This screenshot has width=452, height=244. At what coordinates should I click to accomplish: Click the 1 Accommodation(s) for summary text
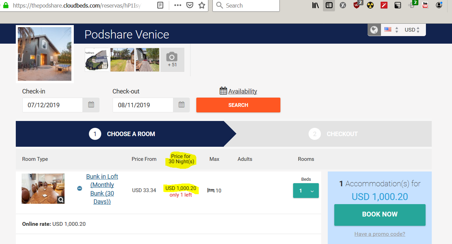(x=380, y=184)
